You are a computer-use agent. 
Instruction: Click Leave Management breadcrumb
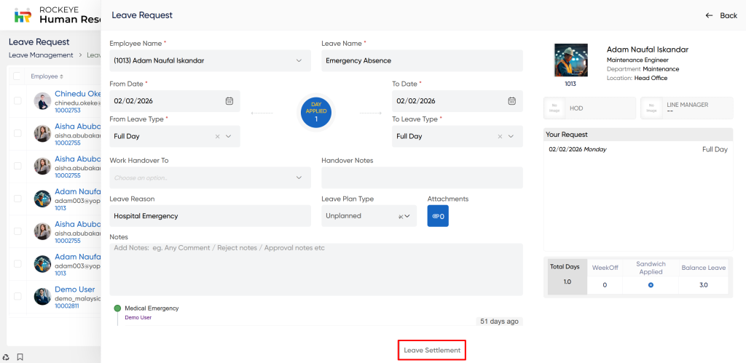pyautogui.click(x=41, y=55)
